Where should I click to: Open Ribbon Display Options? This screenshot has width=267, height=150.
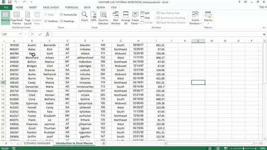click(x=245, y=2)
